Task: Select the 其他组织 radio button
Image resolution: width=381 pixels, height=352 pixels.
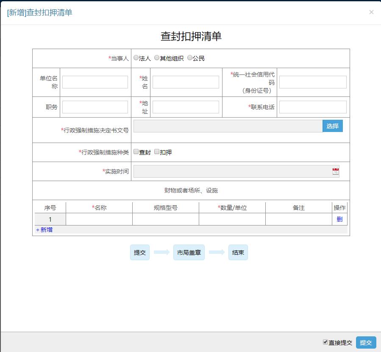Action: click(x=157, y=58)
